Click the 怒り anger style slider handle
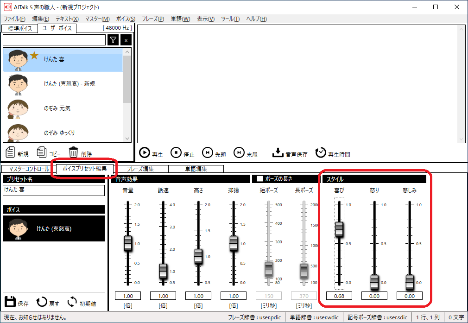The image size is (468, 323). 374,282
